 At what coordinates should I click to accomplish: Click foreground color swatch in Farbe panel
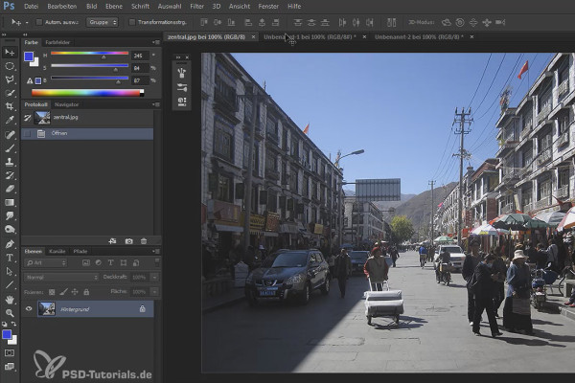29,56
